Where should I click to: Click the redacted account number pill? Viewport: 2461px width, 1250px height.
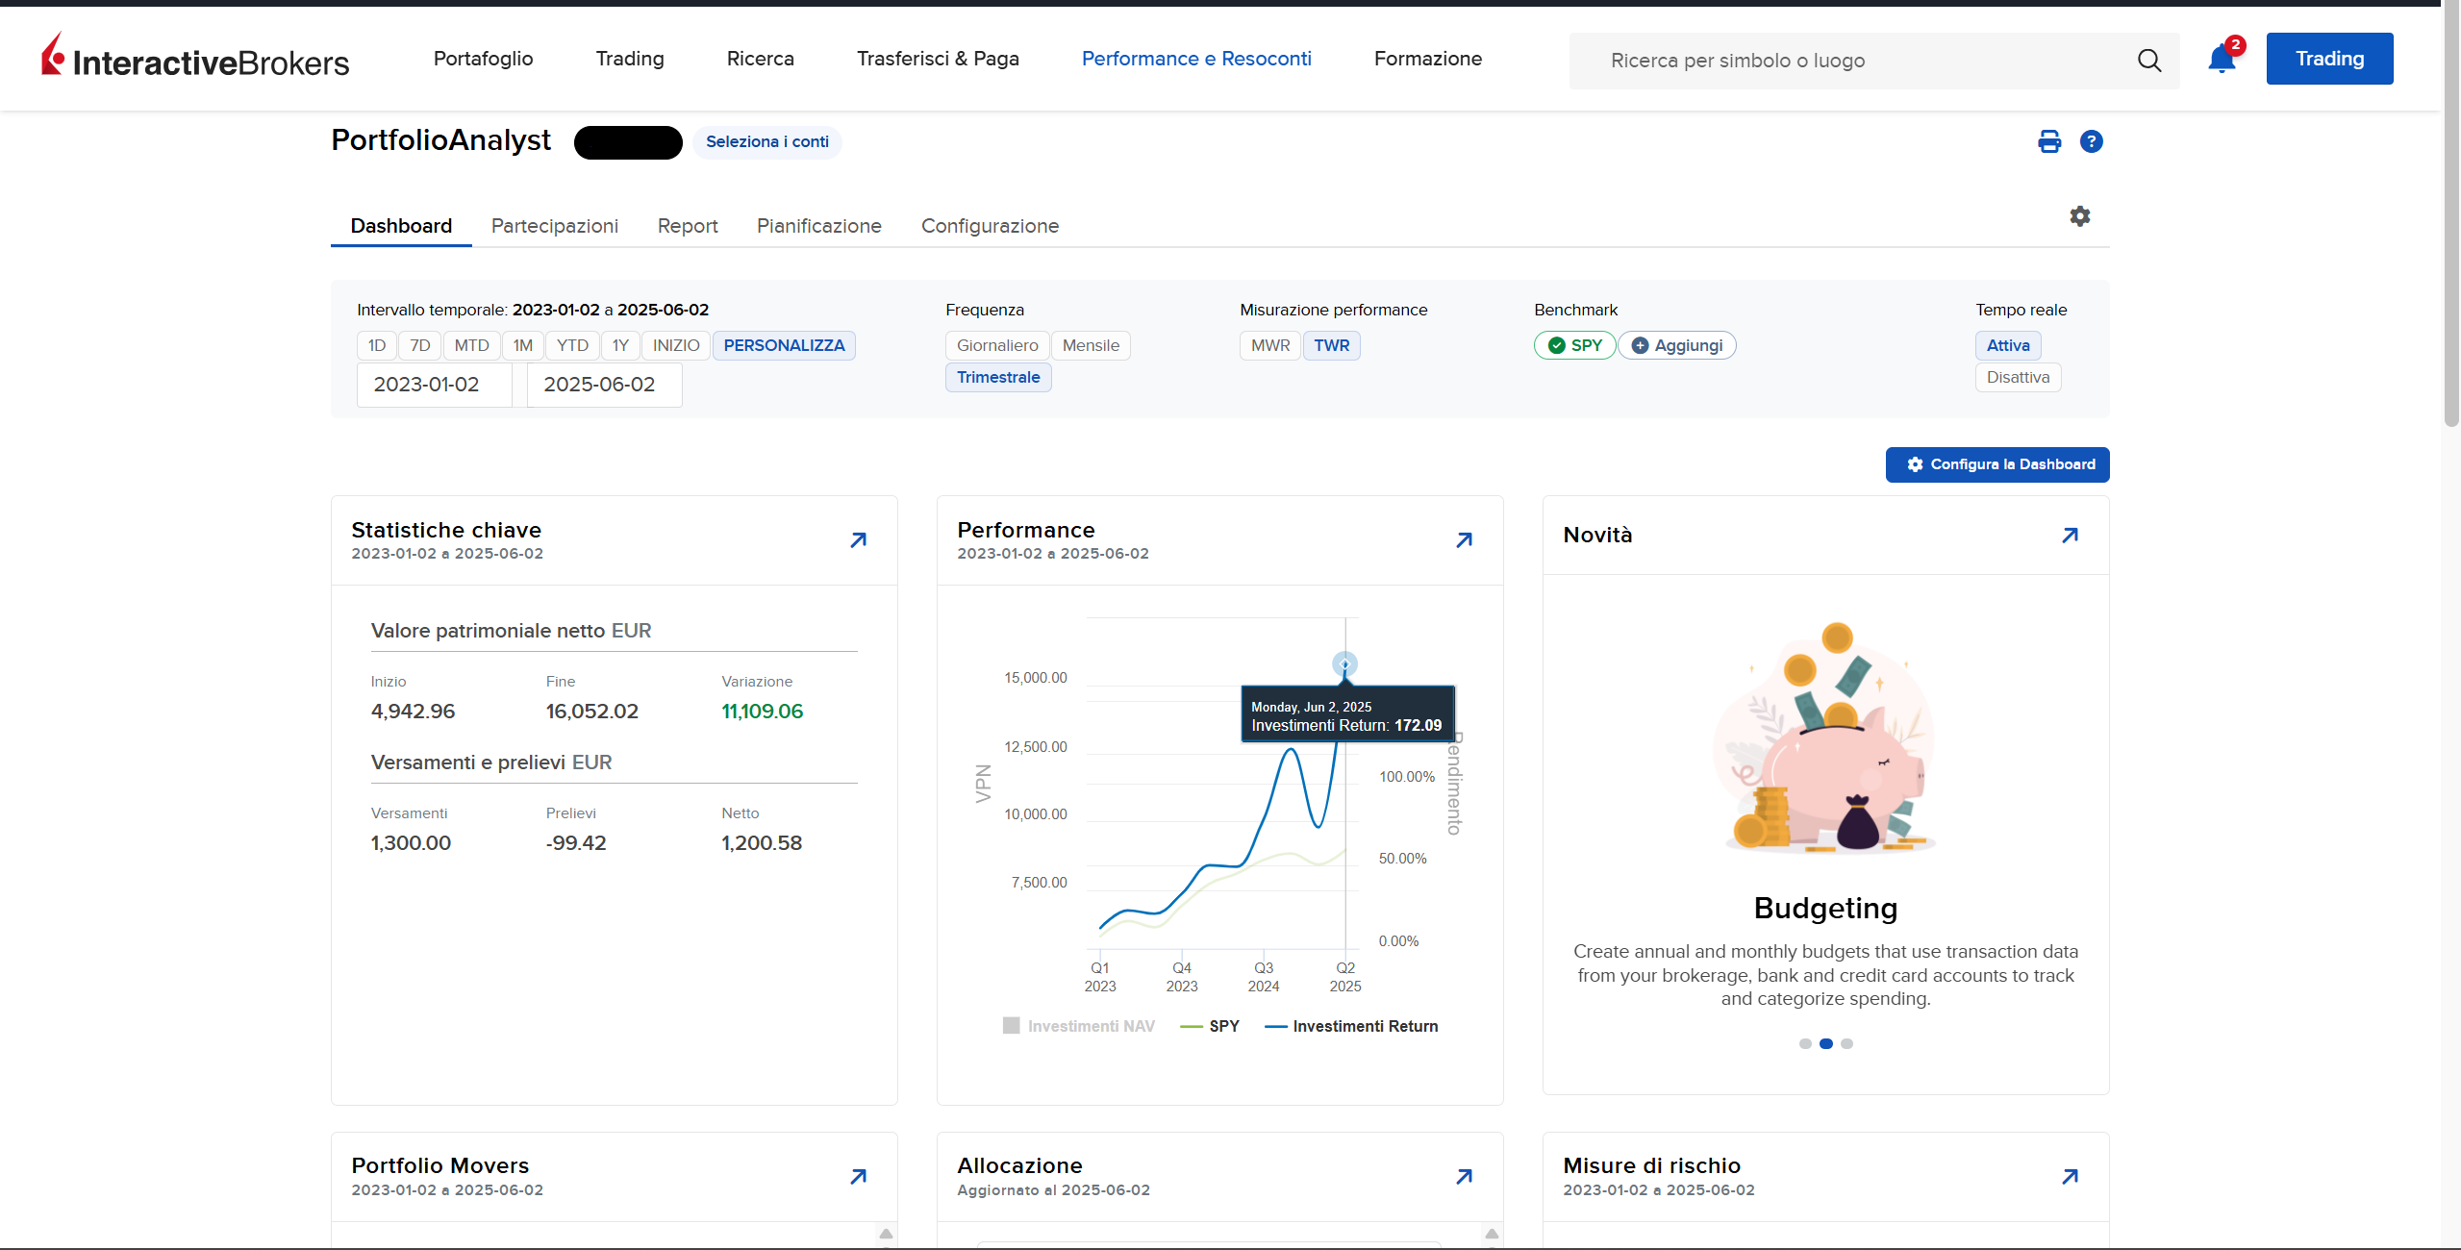point(628,142)
